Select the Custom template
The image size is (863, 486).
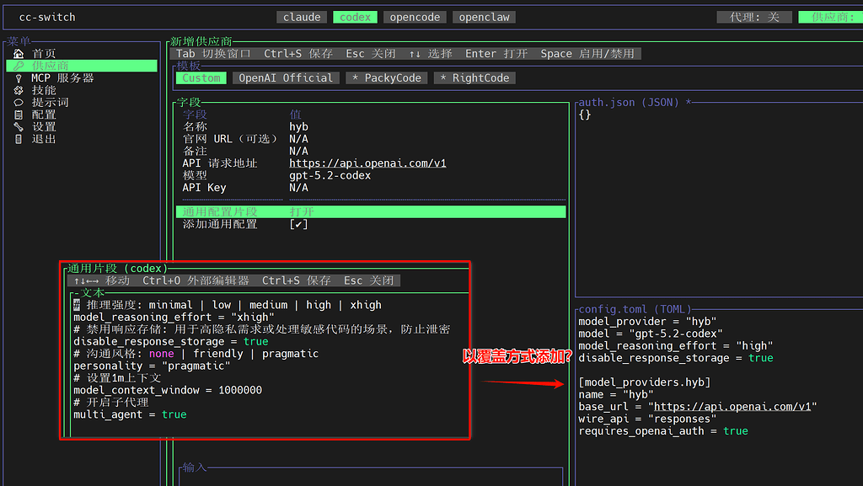[x=201, y=78]
